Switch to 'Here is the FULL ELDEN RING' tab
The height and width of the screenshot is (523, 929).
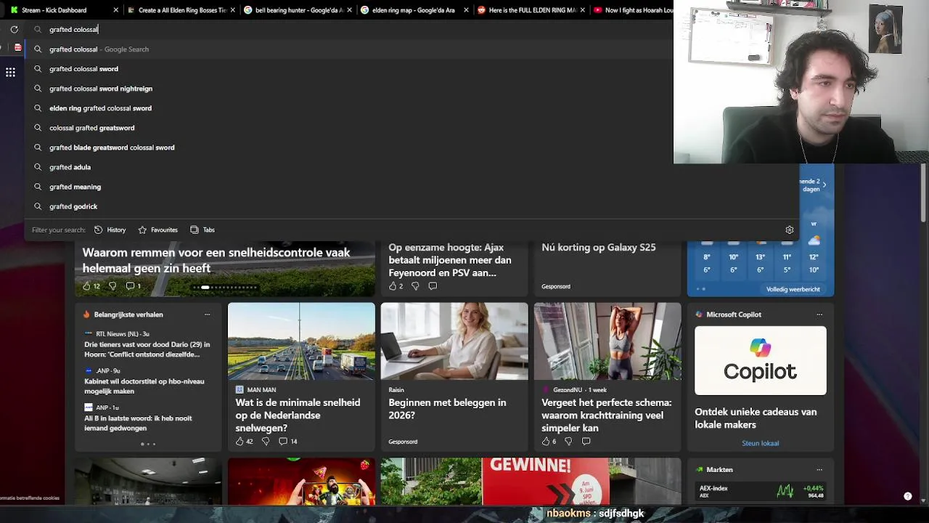[x=533, y=10]
